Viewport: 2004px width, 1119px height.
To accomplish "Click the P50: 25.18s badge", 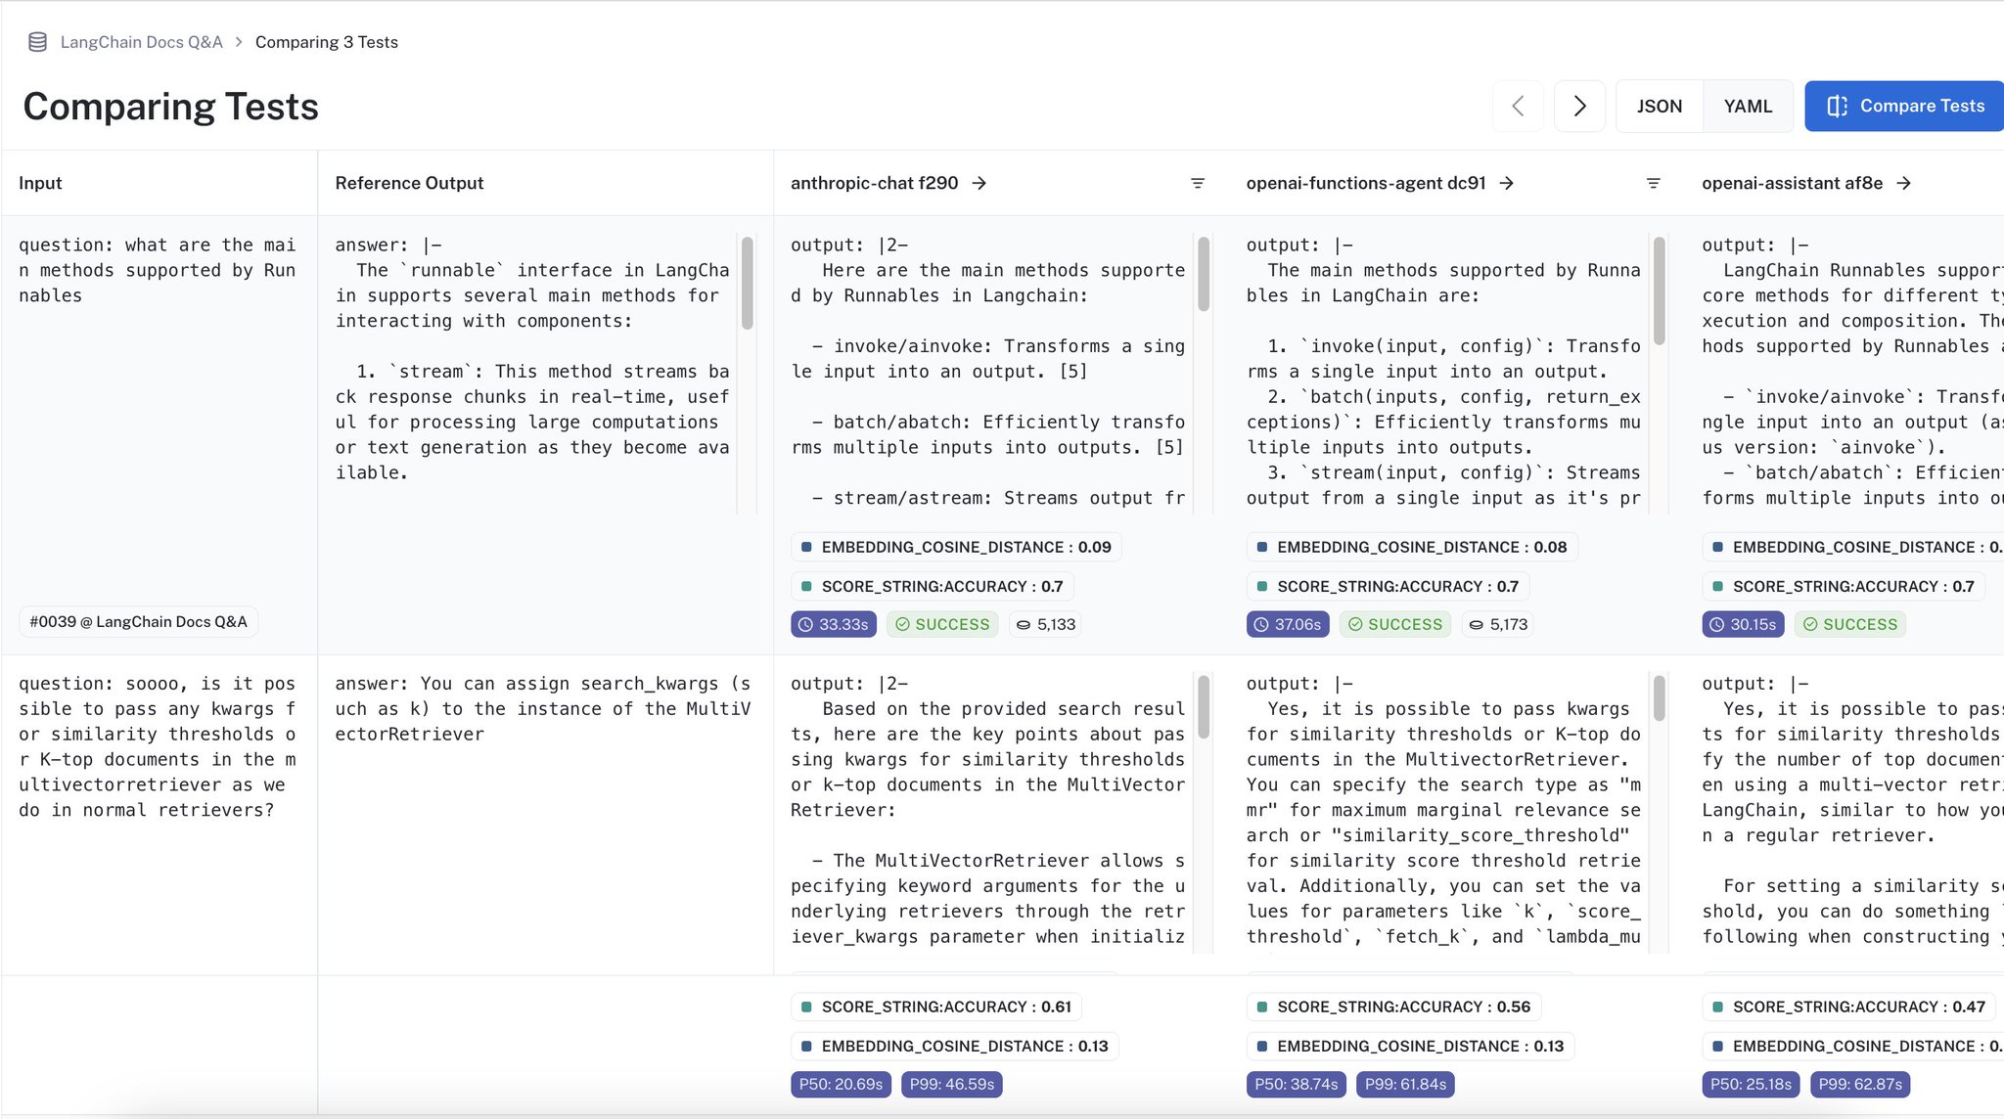I will tap(1751, 1084).
